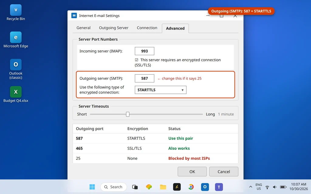Open Outlook (classic) desktop shortcut
311x194 pixels.
16,69
